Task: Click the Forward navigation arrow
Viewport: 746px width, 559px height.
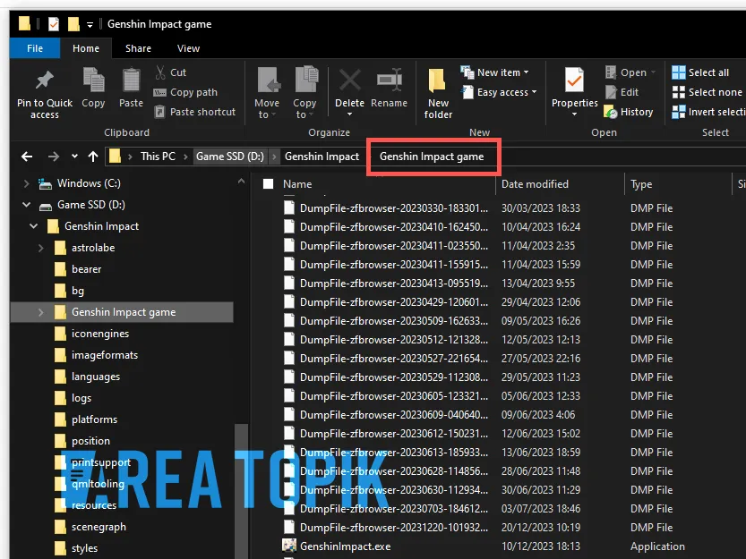Action: 54,157
